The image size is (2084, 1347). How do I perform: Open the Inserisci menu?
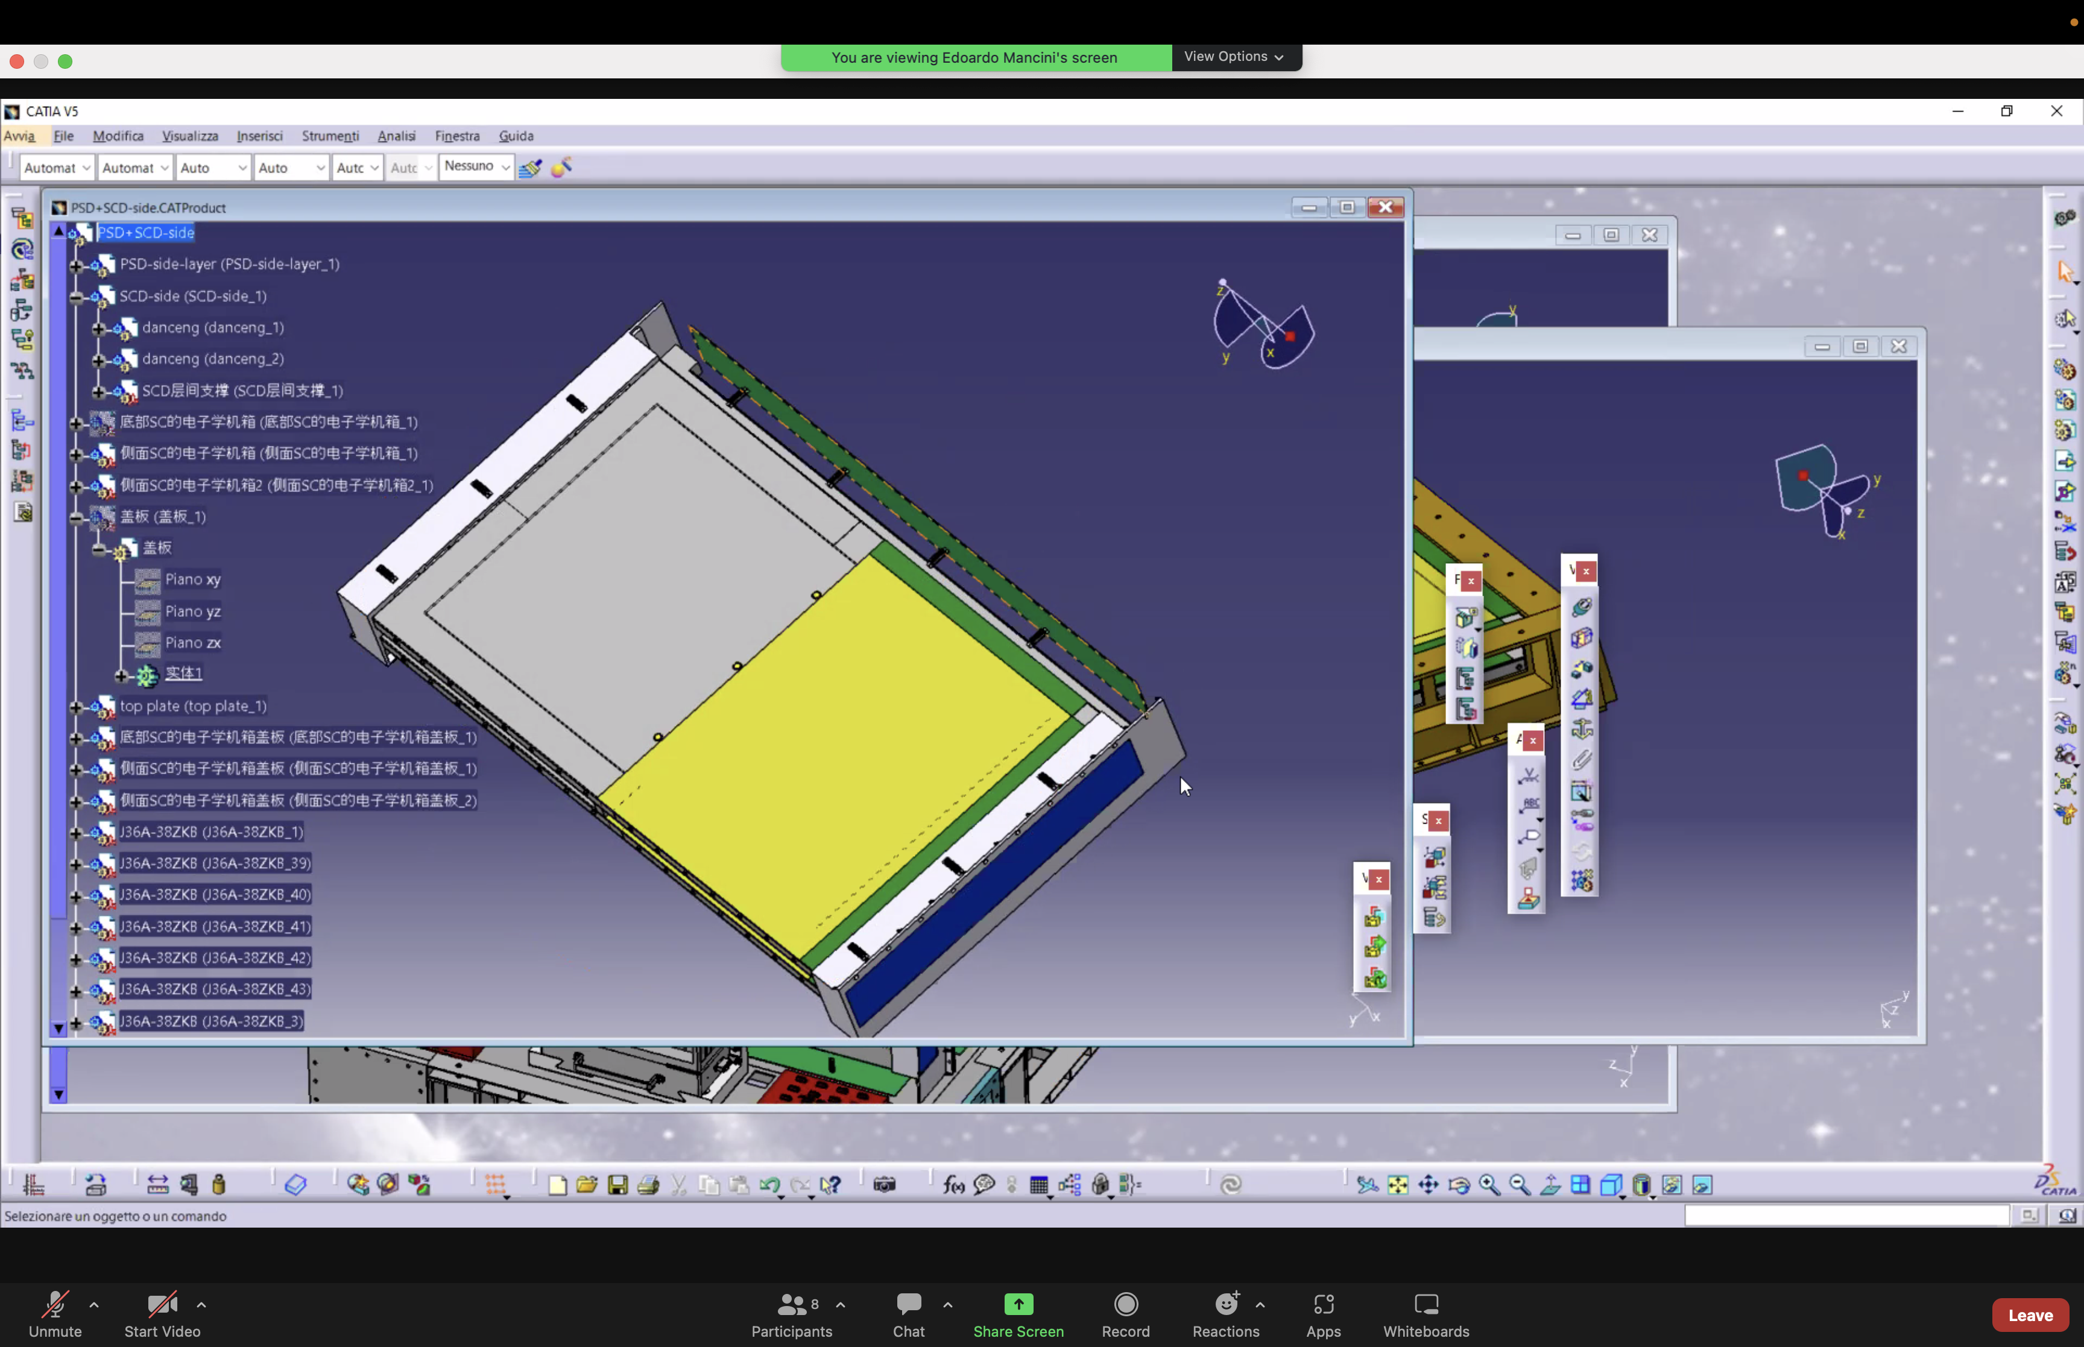(x=259, y=136)
